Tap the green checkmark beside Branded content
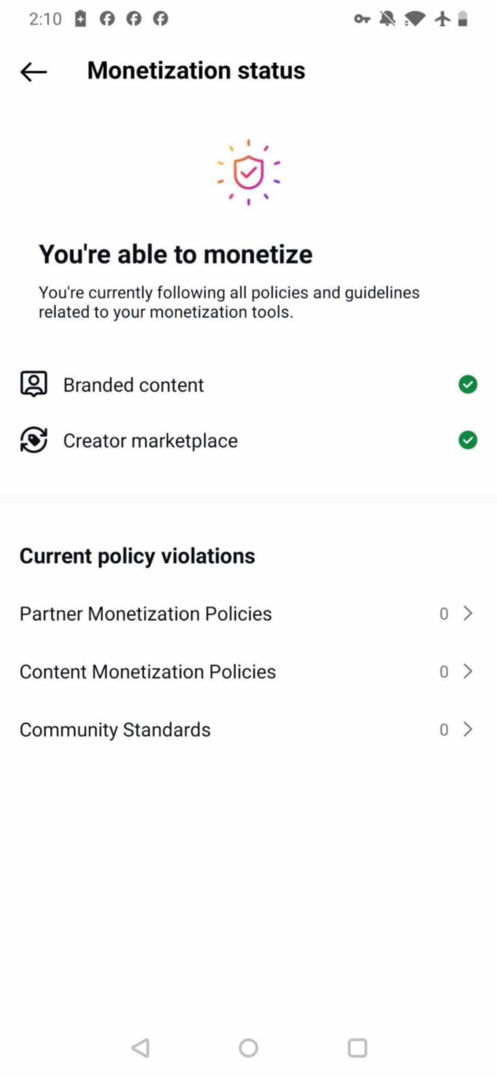The image size is (497, 1077). 468,384
